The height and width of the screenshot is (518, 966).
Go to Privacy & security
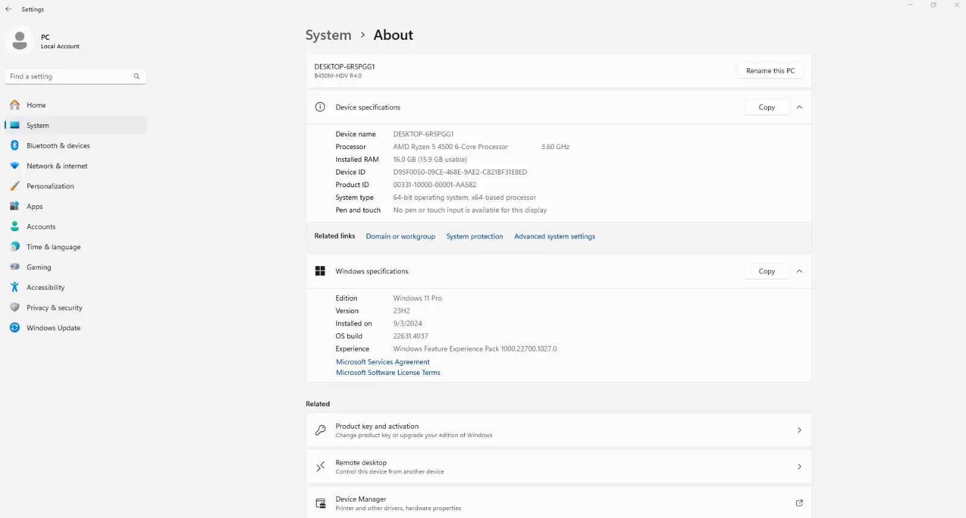tap(75, 307)
